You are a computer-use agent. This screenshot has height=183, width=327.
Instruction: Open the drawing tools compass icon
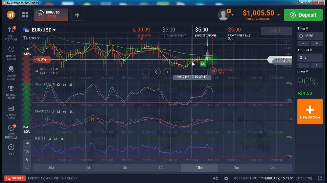27,159
